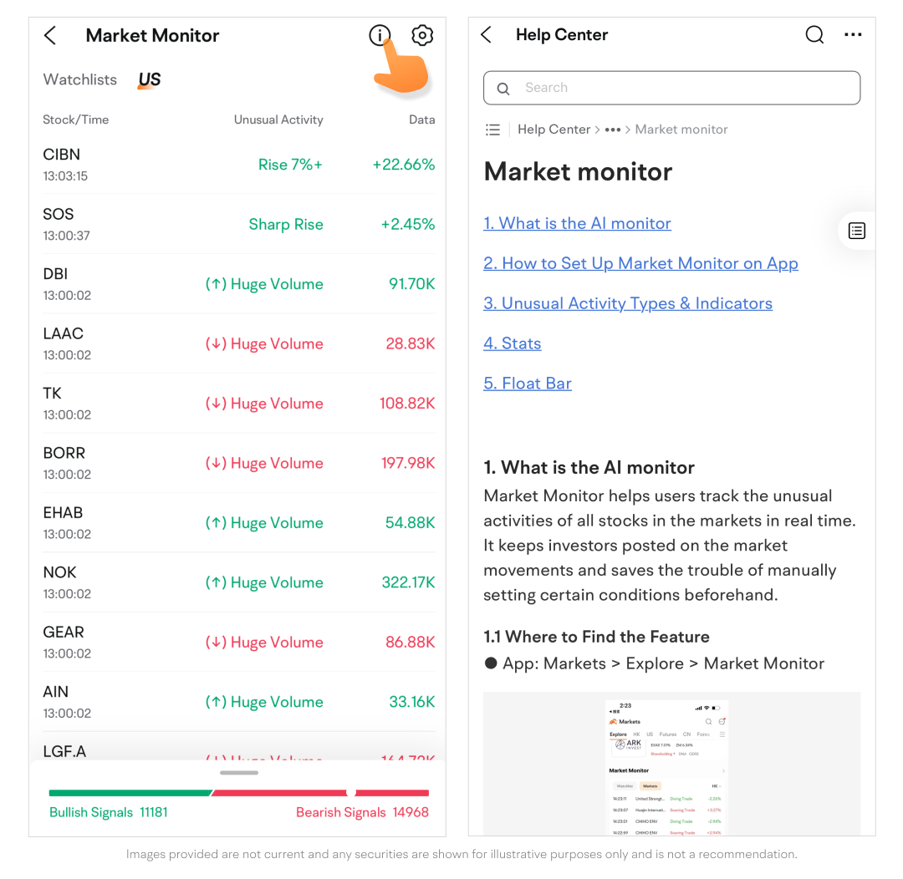Viewport: 903px width, 879px height.
Task: Open floating table of contents button
Action: click(856, 231)
